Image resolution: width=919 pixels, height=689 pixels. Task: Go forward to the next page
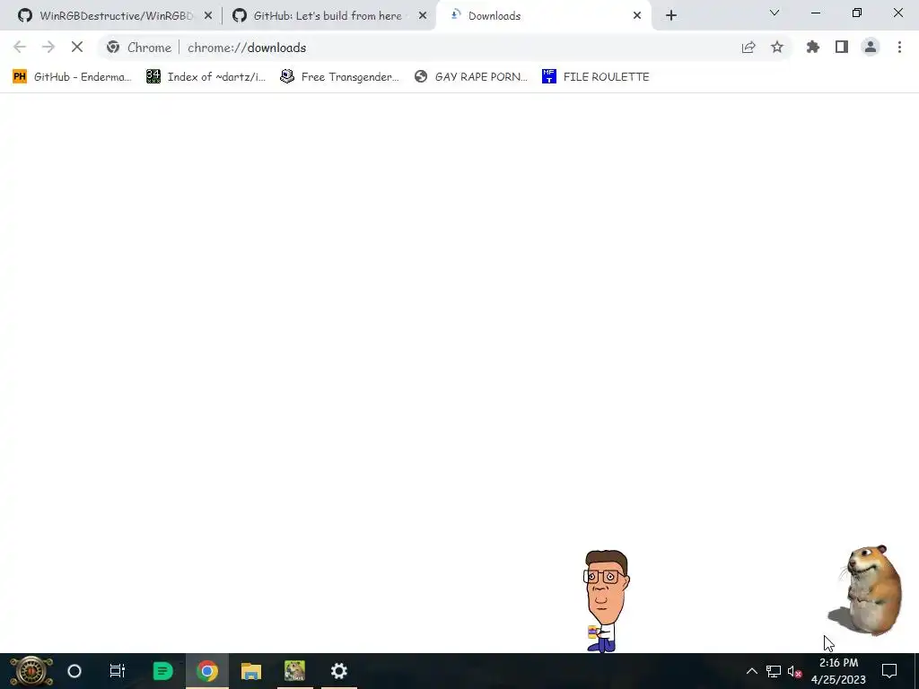click(x=48, y=48)
